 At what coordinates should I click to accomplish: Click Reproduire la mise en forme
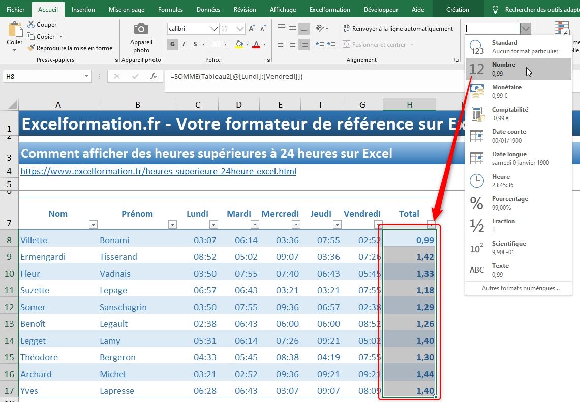(70, 48)
